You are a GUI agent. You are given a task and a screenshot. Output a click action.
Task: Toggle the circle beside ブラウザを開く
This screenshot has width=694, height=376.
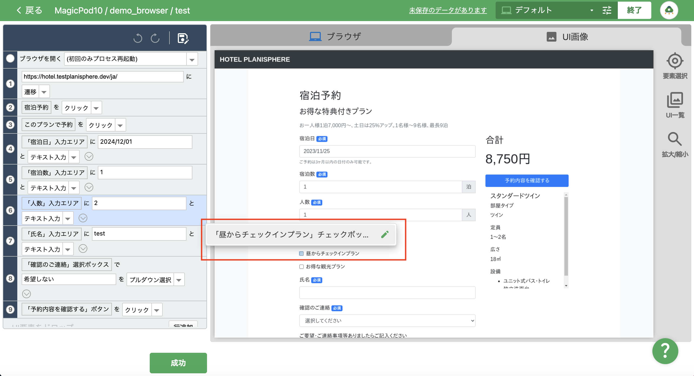click(x=10, y=59)
